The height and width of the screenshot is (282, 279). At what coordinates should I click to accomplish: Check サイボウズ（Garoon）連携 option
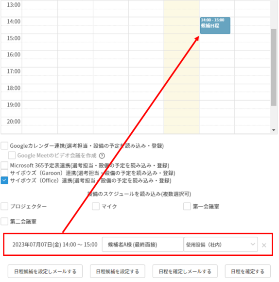(x=4, y=173)
